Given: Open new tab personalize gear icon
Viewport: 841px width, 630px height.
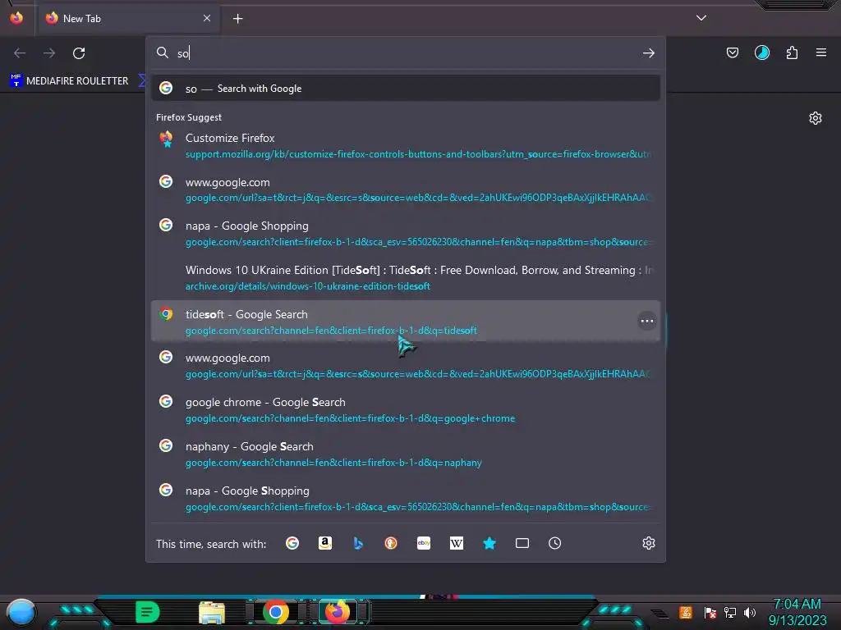Looking at the screenshot, I should 816,118.
